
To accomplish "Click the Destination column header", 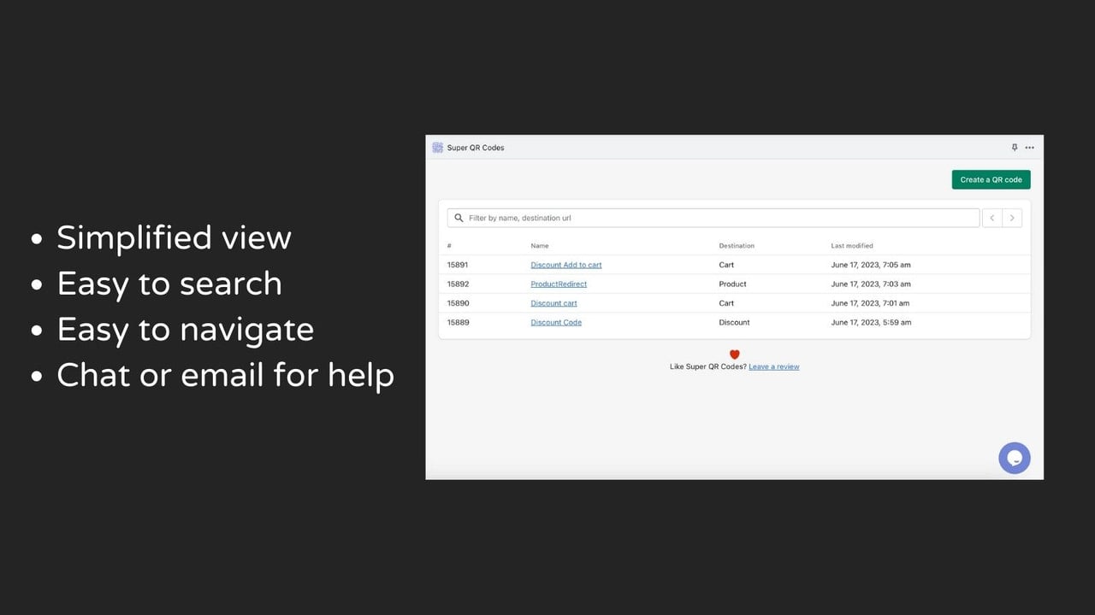I will [x=737, y=246].
